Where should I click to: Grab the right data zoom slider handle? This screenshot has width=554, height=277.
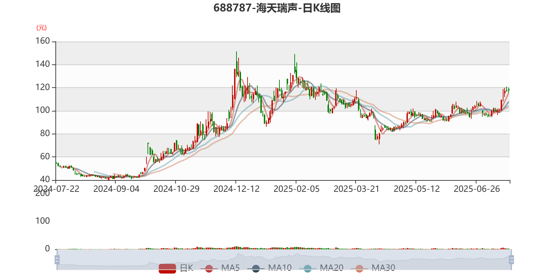511,260
